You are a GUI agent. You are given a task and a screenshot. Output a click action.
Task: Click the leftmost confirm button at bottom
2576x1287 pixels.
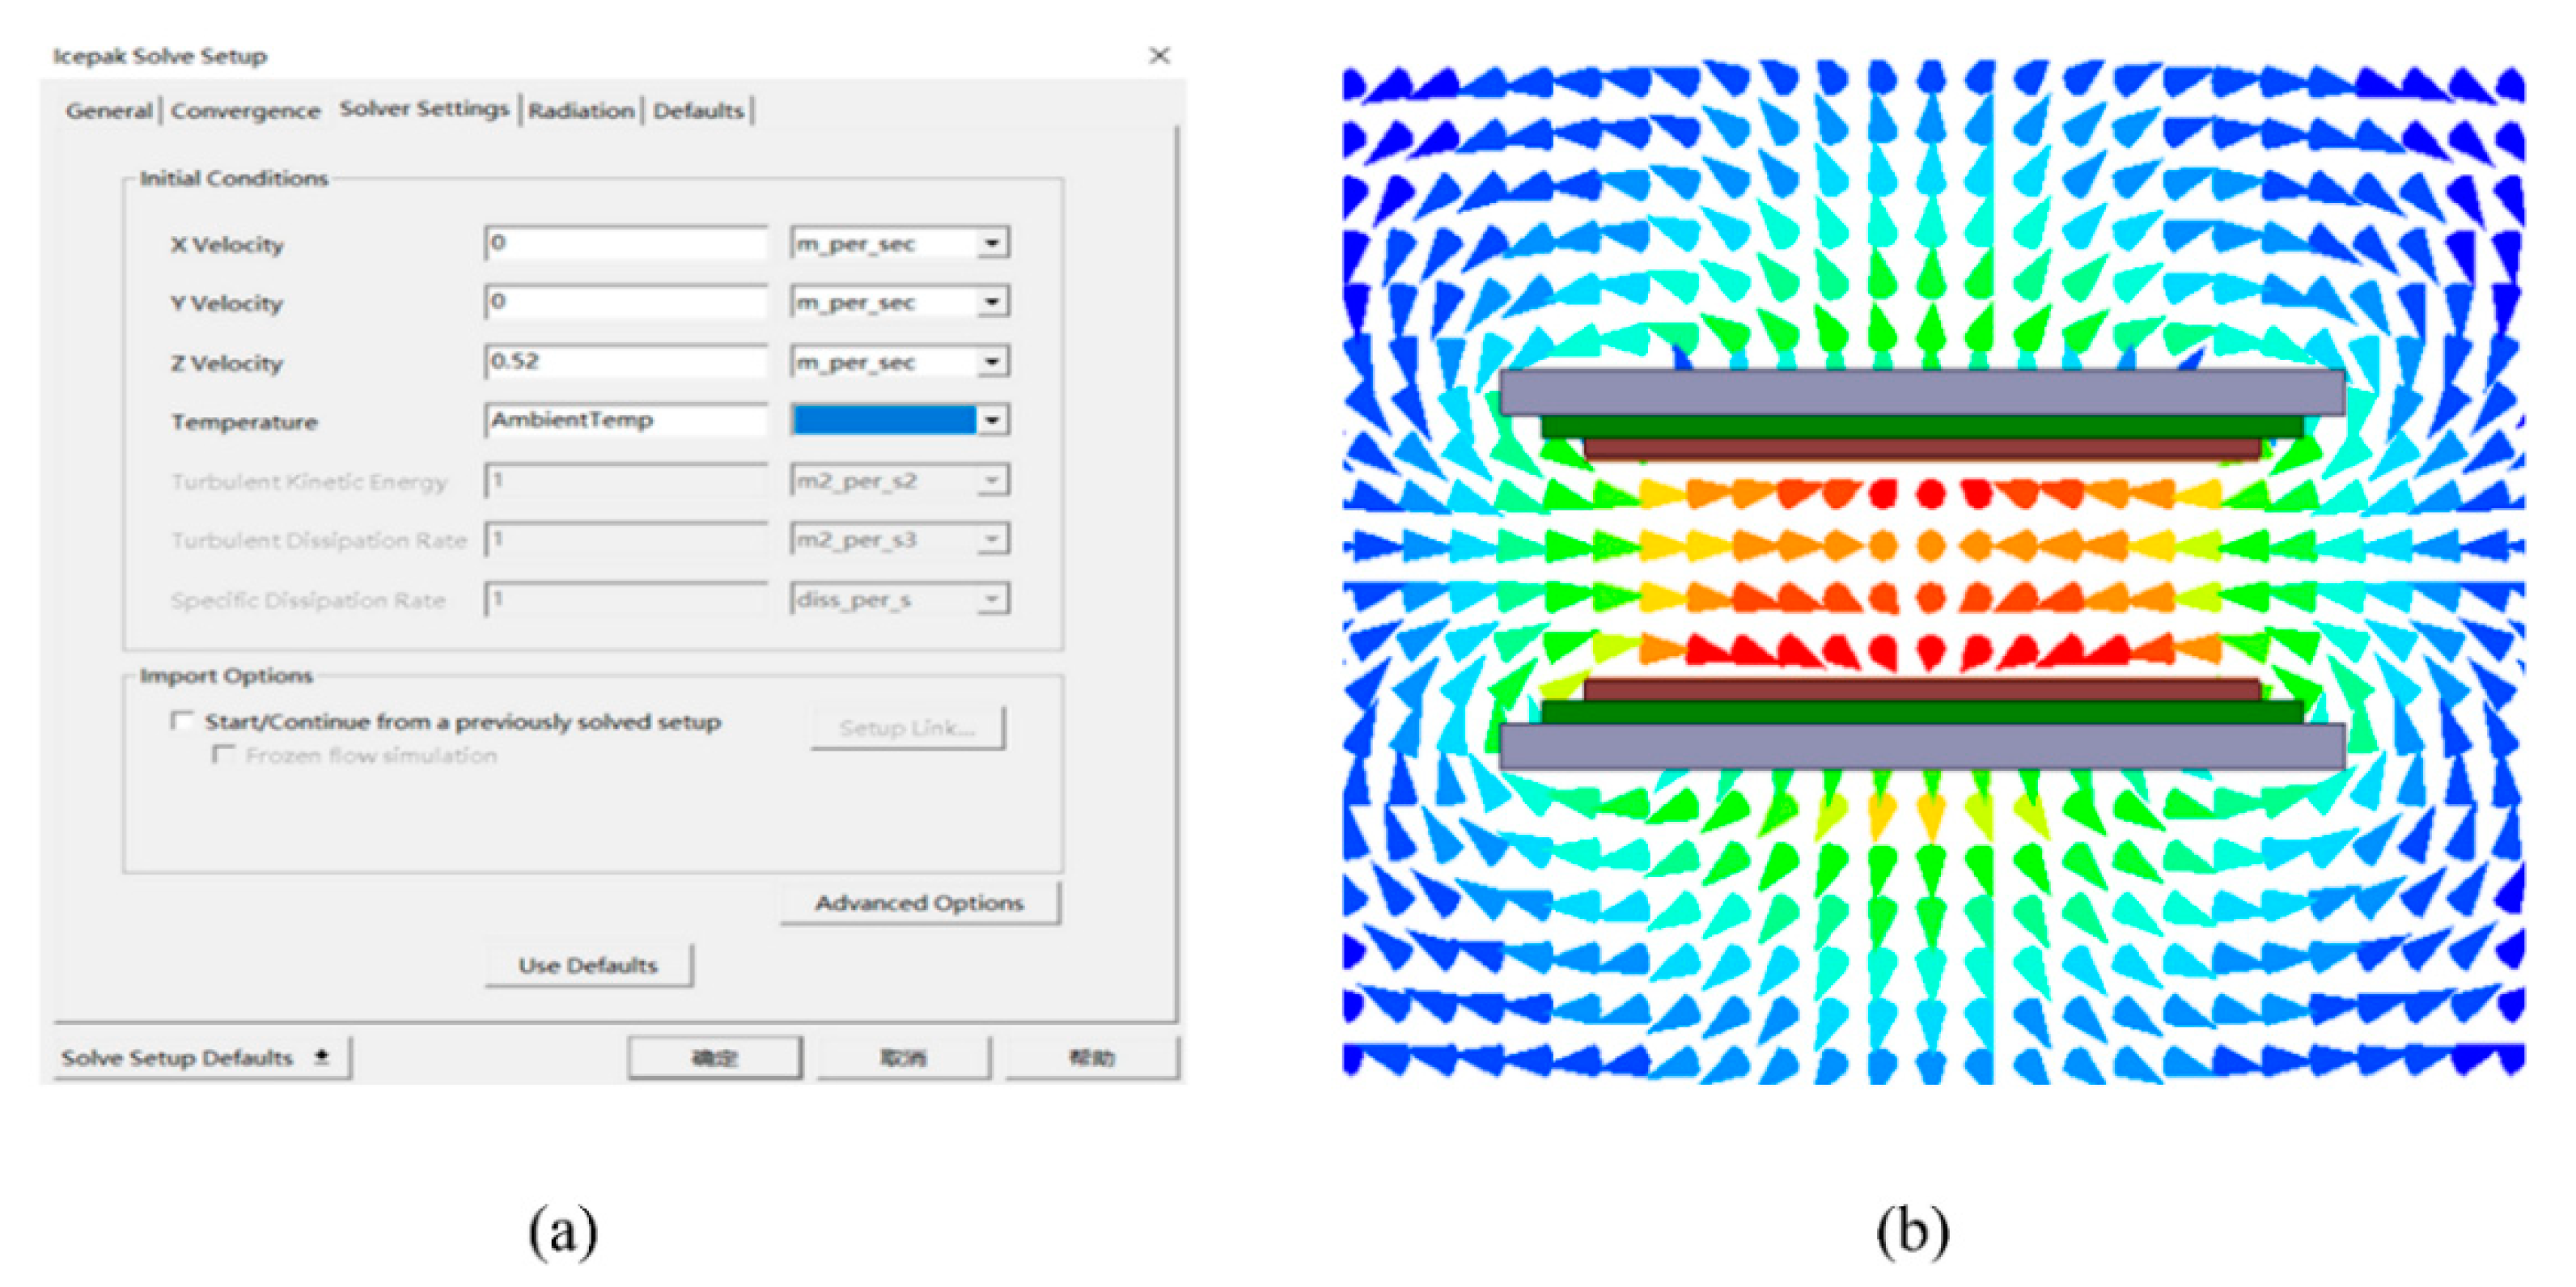(x=714, y=1058)
